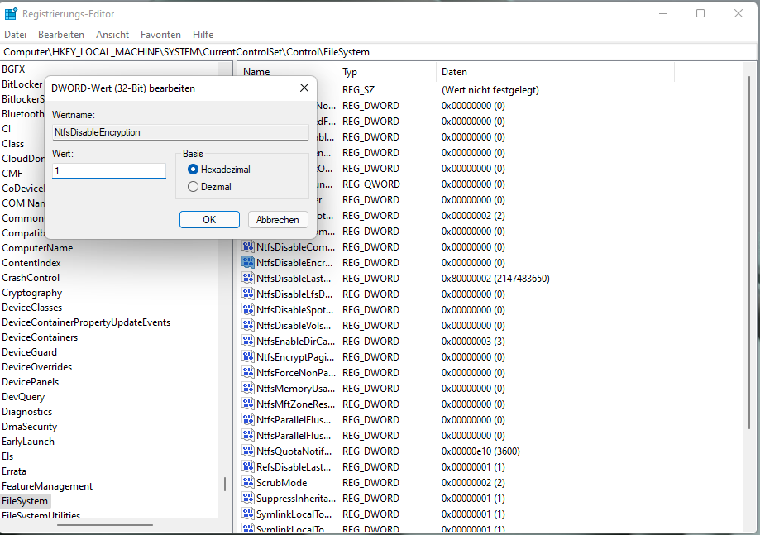Open the Hilfe menu
This screenshot has height=535, width=760.
coord(203,35)
